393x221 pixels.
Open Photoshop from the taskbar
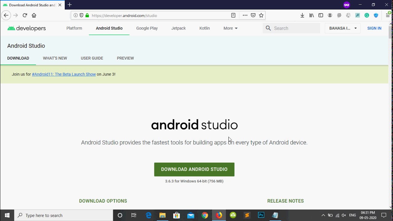[261, 215]
